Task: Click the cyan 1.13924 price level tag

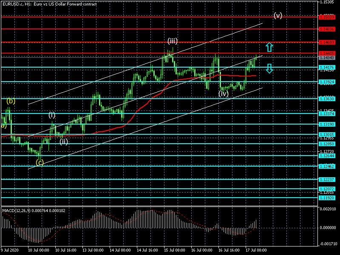Action: [x=327, y=82]
